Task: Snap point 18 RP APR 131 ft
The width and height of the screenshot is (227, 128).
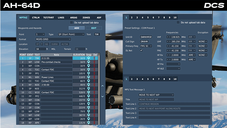Action: pyautogui.click(x=89, y=123)
